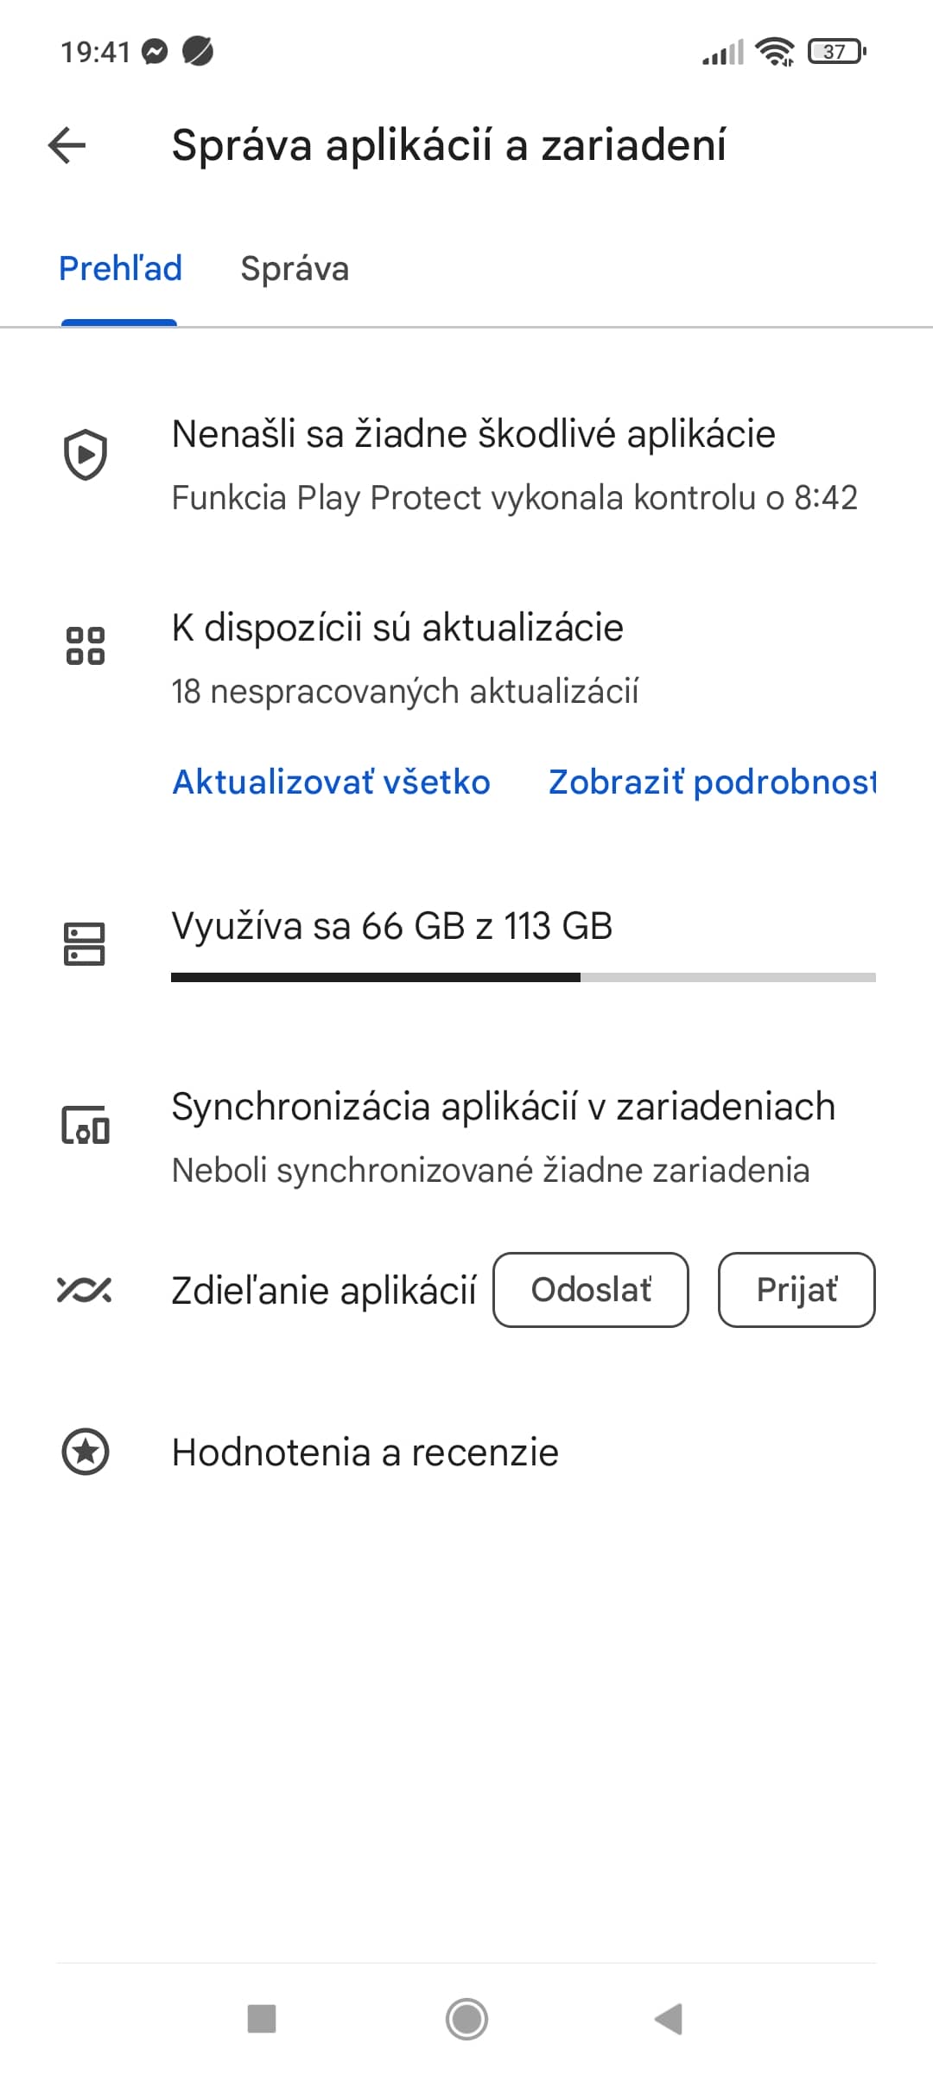The width and height of the screenshot is (933, 2075).
Task: Switch to the Správa tab
Action: click(x=295, y=269)
